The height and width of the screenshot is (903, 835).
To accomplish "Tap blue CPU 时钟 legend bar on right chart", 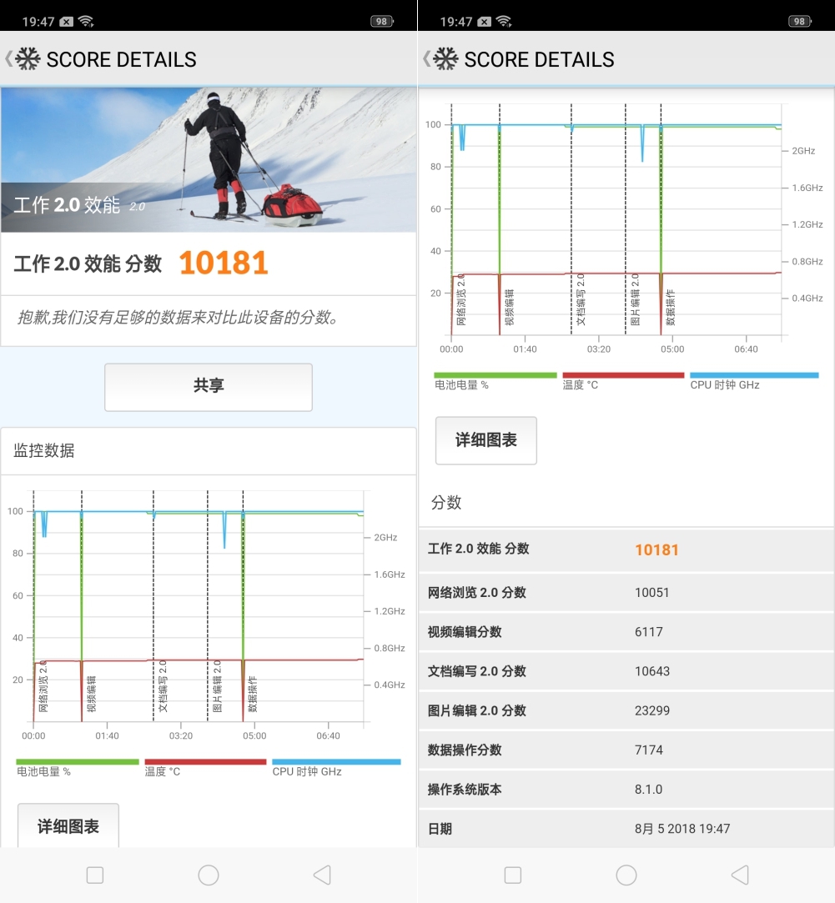I will [x=754, y=375].
